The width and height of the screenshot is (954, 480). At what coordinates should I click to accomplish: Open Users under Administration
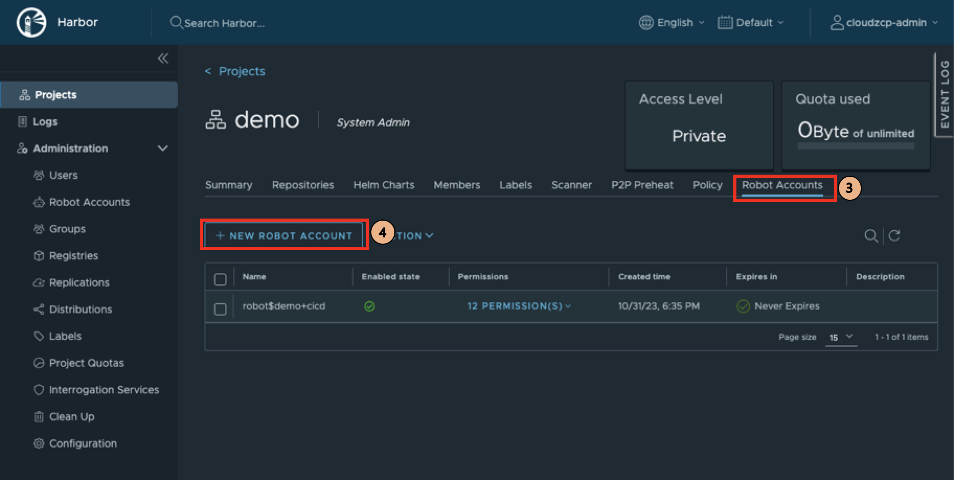[63, 175]
